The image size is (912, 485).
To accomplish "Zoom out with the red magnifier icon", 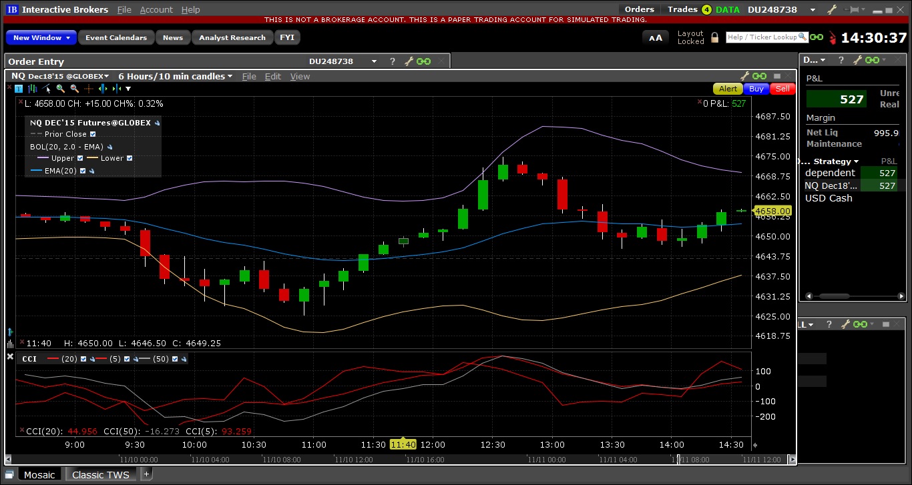I will click(x=74, y=89).
